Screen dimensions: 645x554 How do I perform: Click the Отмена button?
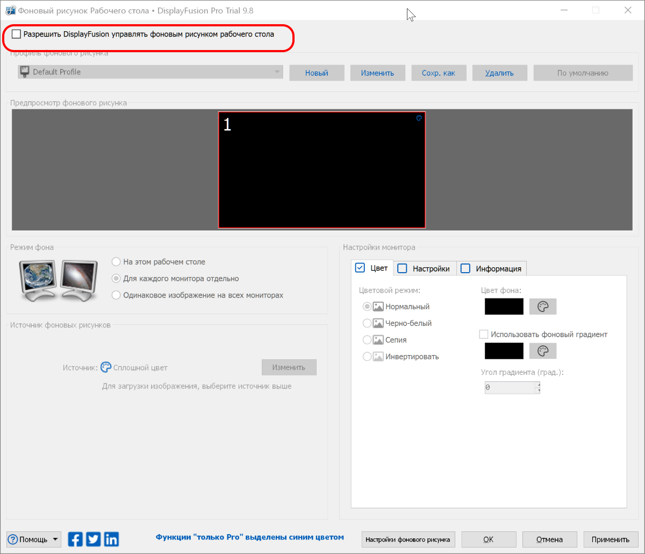tap(550, 539)
